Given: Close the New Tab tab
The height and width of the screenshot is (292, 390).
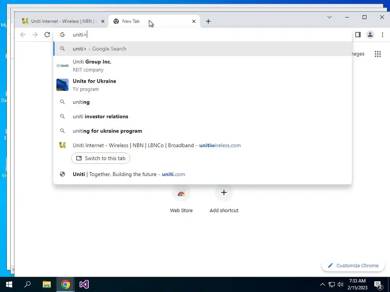Looking at the screenshot, I should pos(194,21).
